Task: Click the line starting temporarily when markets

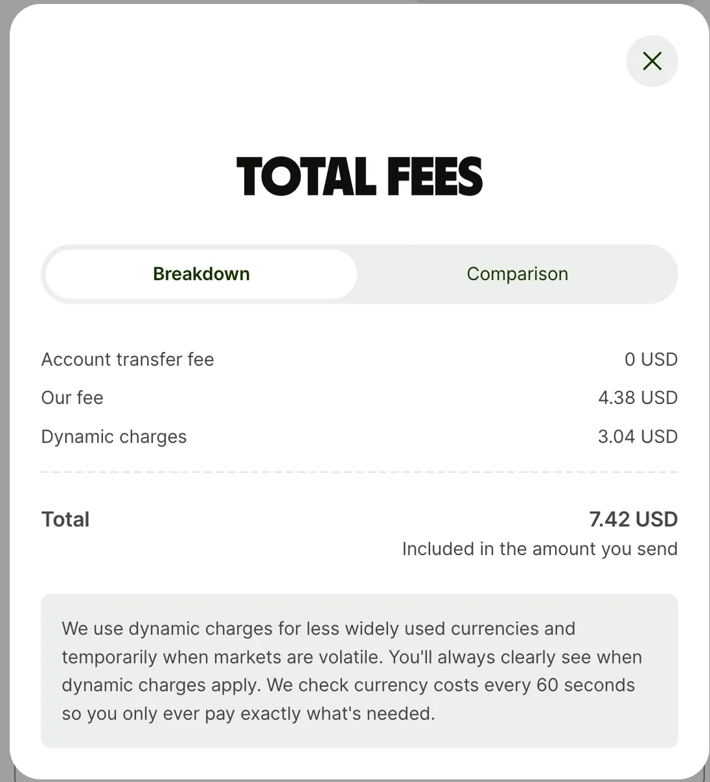Action: pyautogui.click(x=352, y=657)
